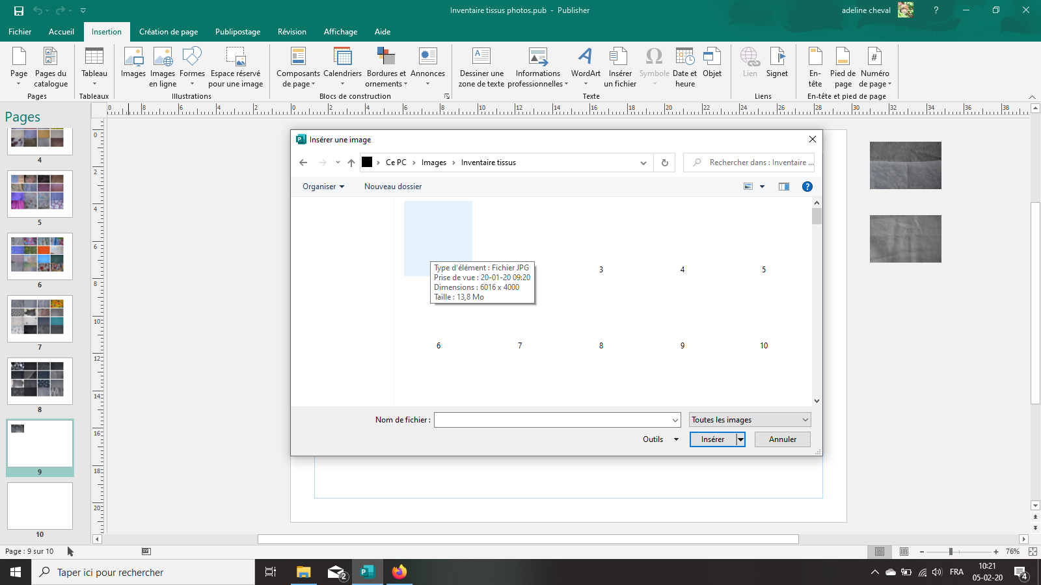
Task: Go up one folder level in dialog
Action: coord(351,162)
